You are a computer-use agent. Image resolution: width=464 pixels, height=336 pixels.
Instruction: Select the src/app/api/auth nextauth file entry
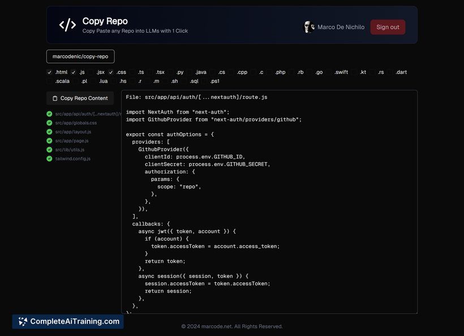(88, 114)
